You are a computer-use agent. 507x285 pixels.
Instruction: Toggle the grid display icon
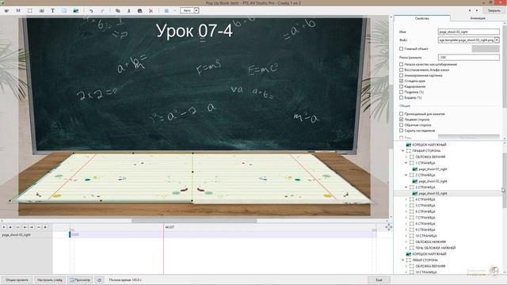pyautogui.click(x=166, y=10)
